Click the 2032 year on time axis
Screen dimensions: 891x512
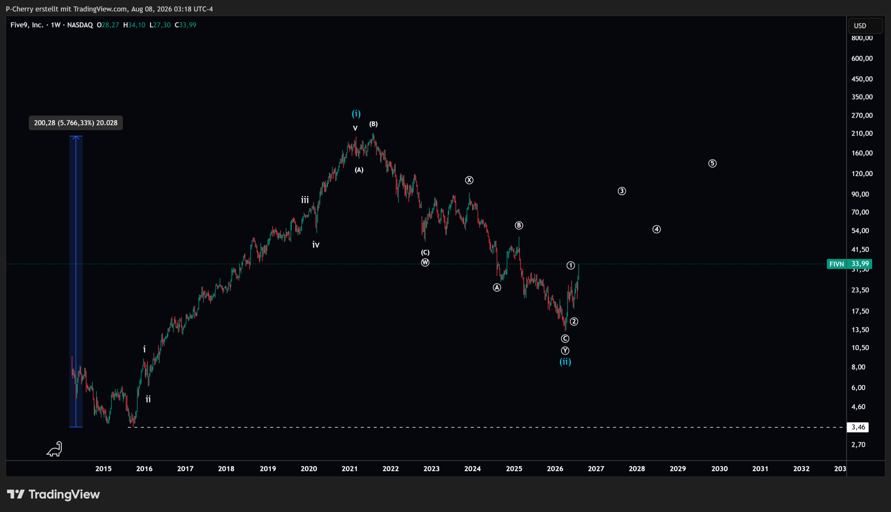pyautogui.click(x=801, y=469)
